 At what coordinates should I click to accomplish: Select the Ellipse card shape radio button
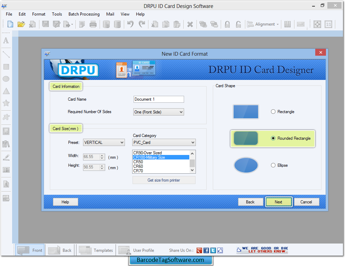click(273, 165)
